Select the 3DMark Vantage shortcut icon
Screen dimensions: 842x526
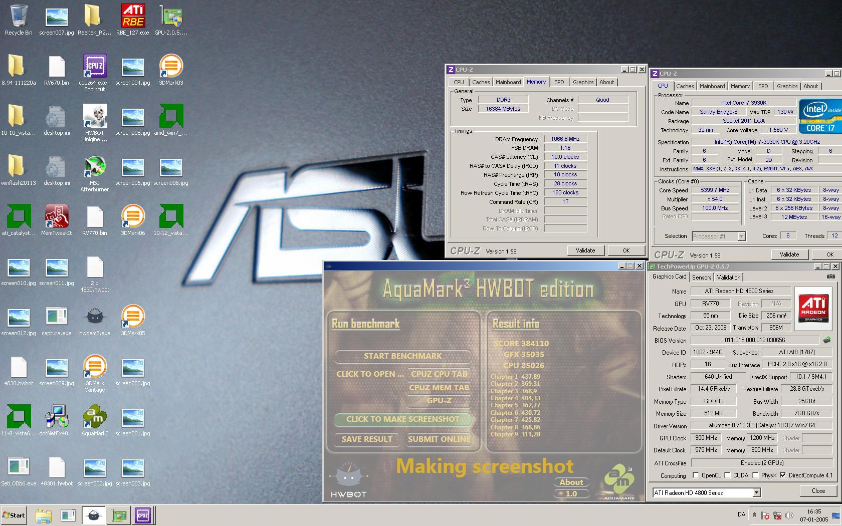(x=95, y=374)
